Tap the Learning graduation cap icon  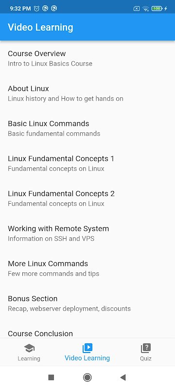29,348
